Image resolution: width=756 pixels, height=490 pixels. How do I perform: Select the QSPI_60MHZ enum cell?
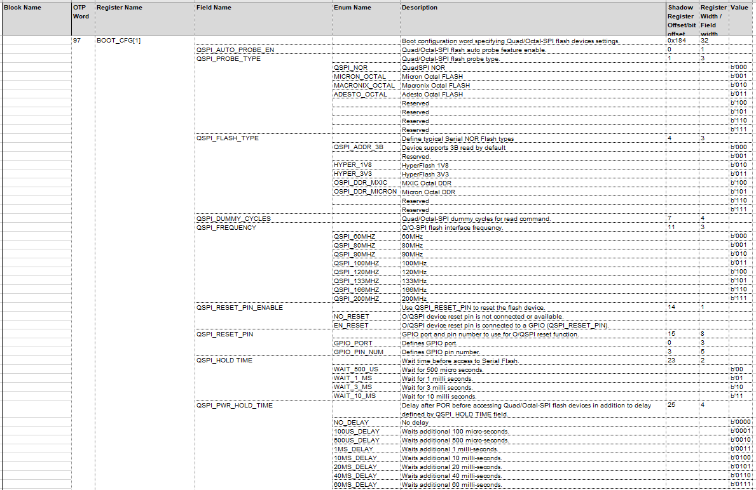pos(366,236)
